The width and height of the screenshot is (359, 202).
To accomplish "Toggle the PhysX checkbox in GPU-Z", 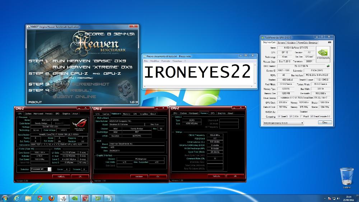I will [x=301, y=116].
